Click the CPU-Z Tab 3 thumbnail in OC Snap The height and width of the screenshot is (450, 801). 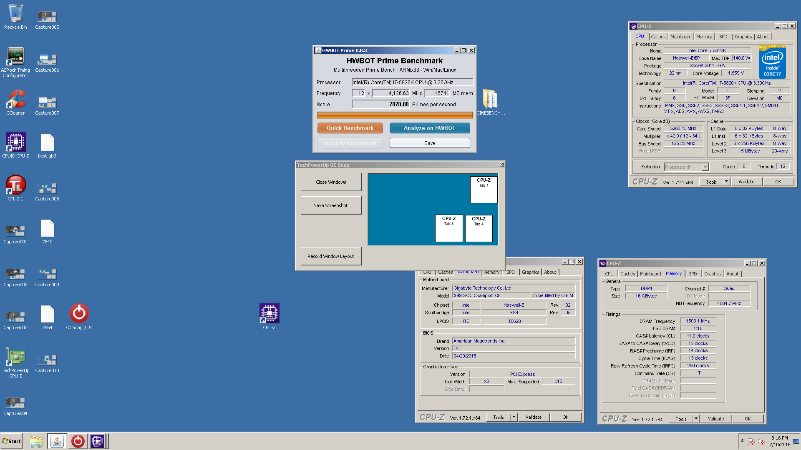tap(449, 228)
